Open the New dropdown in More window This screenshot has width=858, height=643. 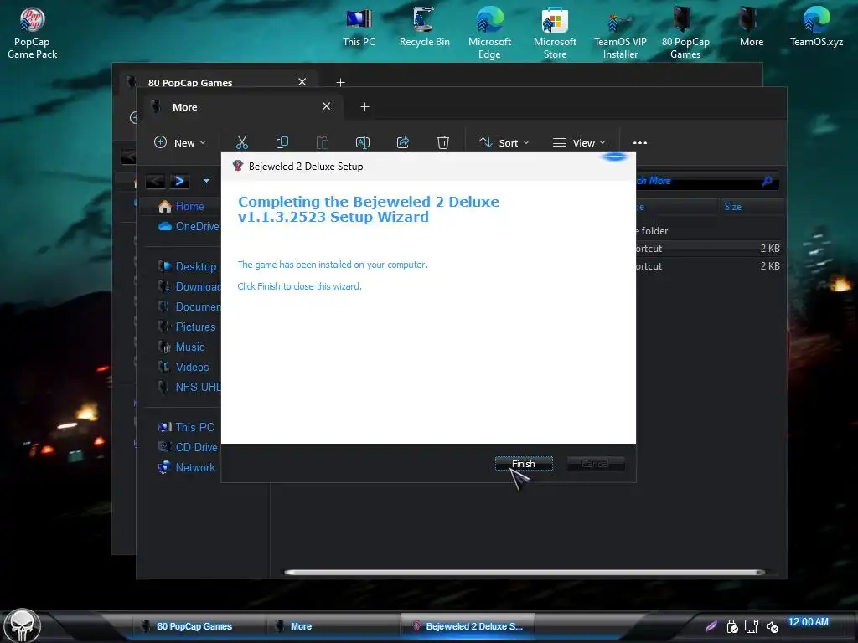click(180, 142)
